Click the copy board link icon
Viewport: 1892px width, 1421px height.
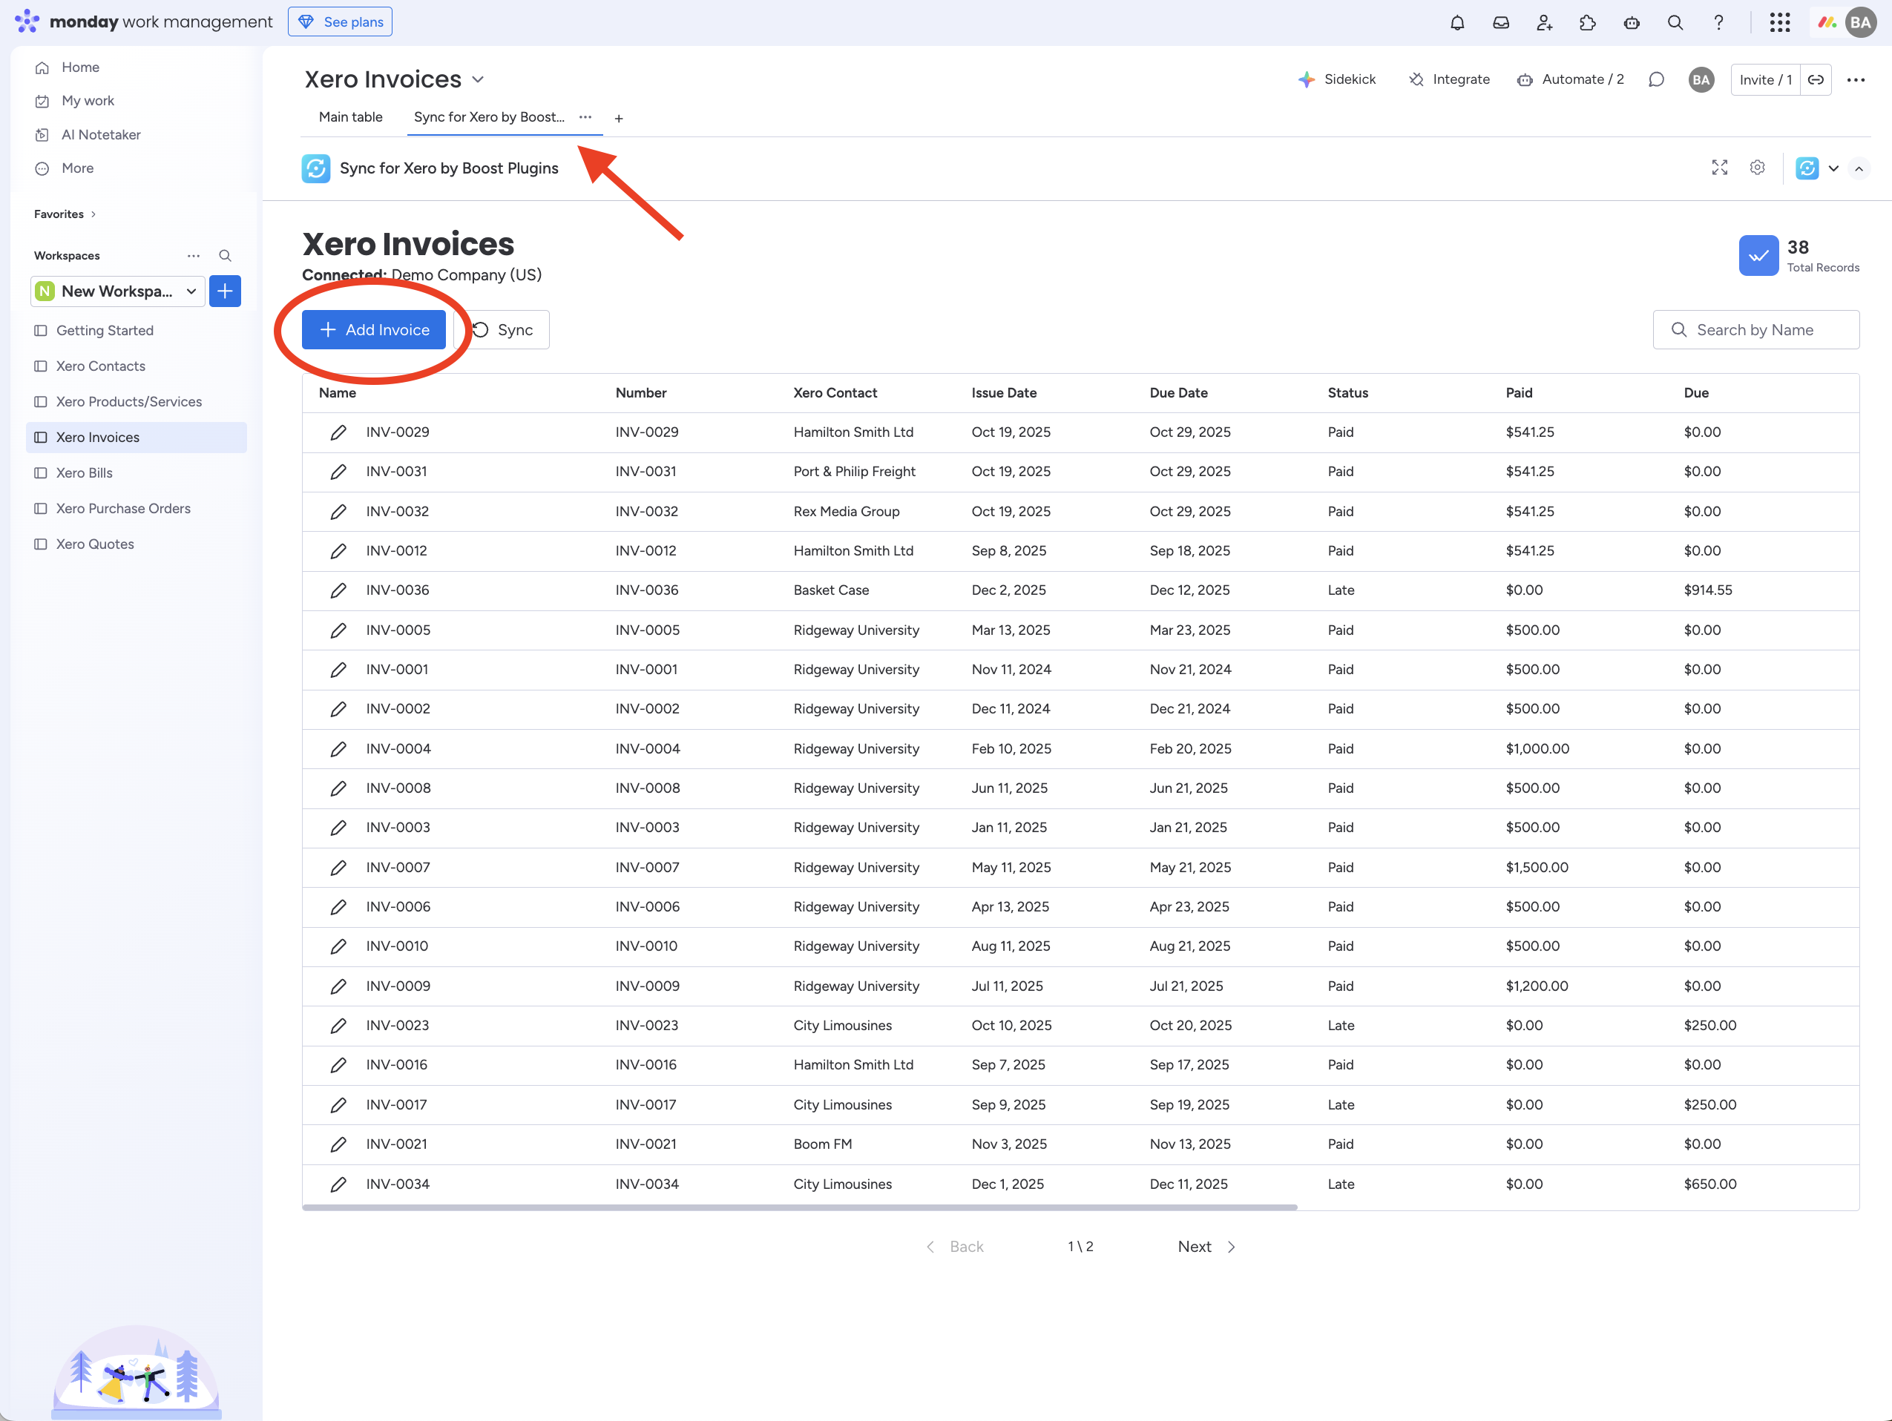(1815, 79)
